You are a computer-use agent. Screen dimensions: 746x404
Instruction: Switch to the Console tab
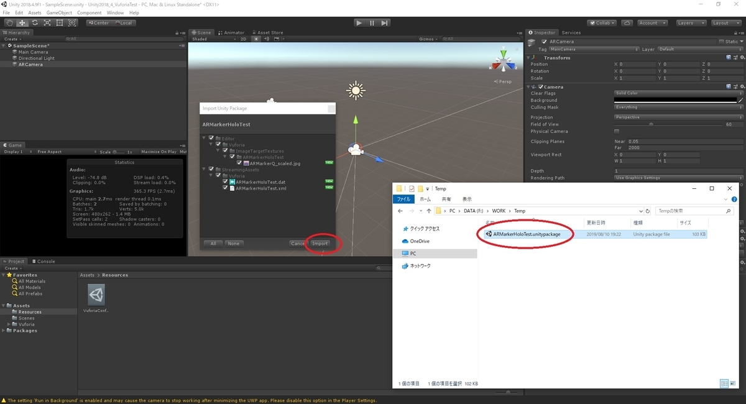(x=44, y=262)
